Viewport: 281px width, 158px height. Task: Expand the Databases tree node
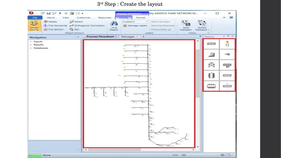31,48
